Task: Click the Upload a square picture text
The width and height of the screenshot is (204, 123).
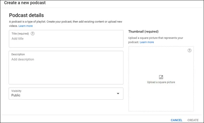Action: (x=161, y=82)
